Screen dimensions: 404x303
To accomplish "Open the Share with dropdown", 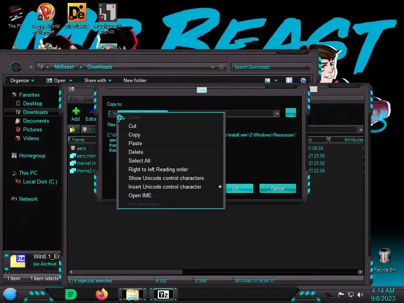I will tap(98, 80).
